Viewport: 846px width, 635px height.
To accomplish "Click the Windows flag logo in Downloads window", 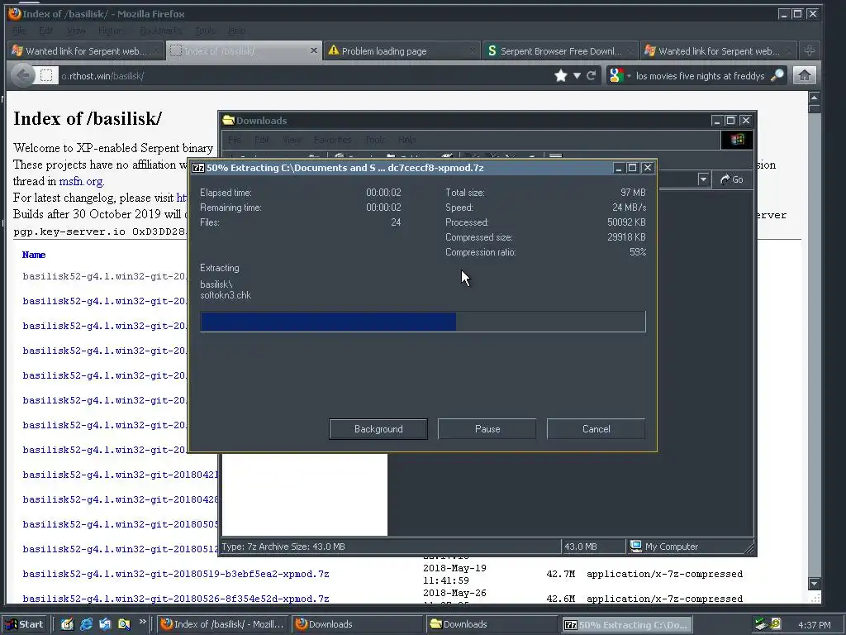I will tap(737, 140).
